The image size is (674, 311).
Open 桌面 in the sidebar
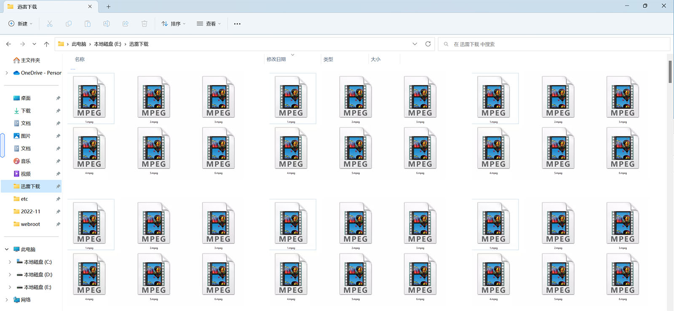[26, 98]
